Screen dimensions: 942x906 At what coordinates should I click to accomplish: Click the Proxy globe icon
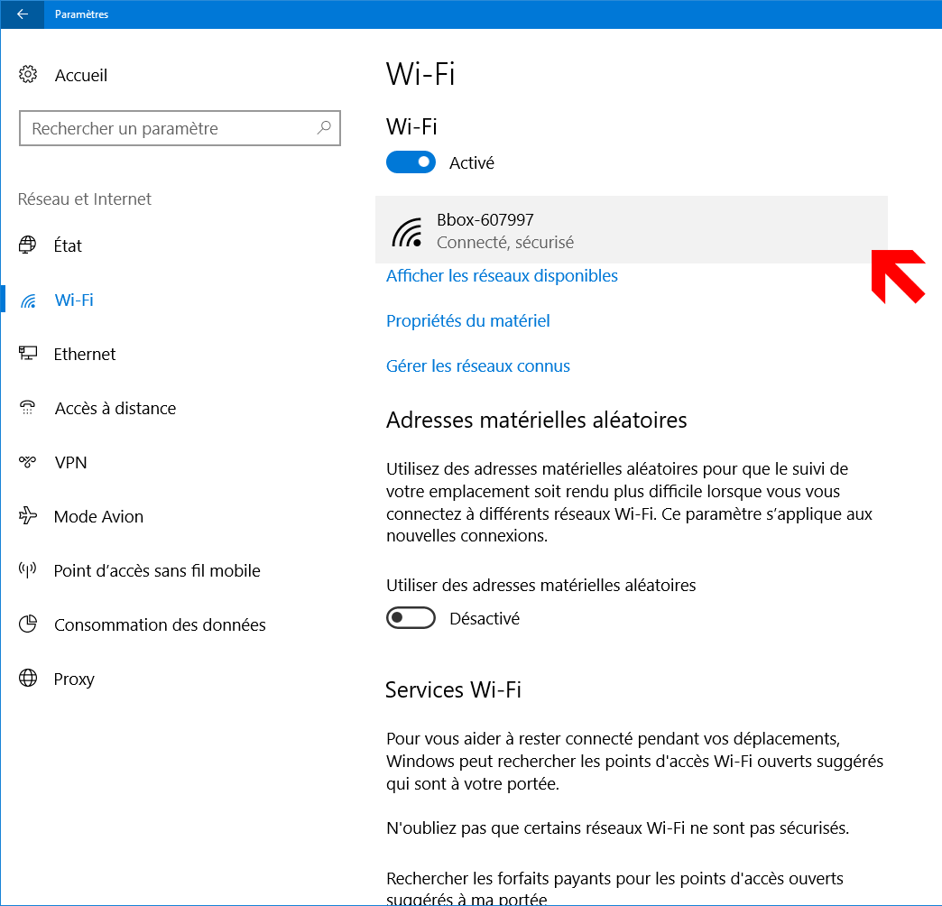[x=28, y=679]
